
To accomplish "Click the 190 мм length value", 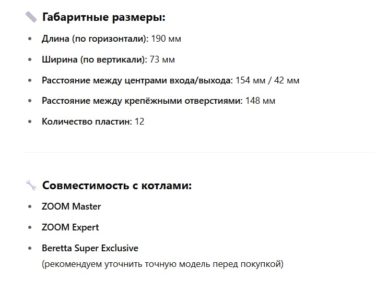I will pyautogui.click(x=166, y=39).
